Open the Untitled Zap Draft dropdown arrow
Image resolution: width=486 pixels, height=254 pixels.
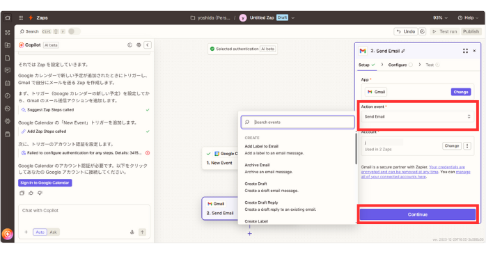click(x=293, y=18)
